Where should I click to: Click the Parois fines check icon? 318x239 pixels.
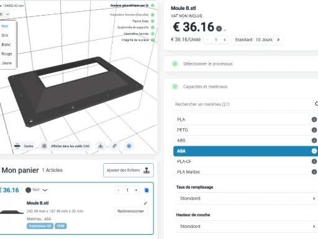(x=153, y=21)
